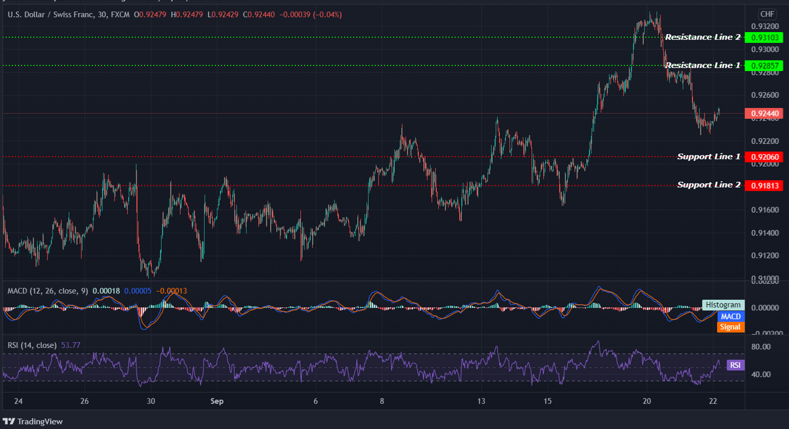Click the Support Line 1 label
Screen dimensions: 789x429
click(x=708, y=157)
